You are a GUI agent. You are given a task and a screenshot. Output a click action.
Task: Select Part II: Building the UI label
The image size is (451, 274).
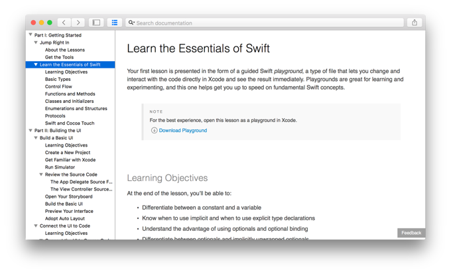[58, 131]
